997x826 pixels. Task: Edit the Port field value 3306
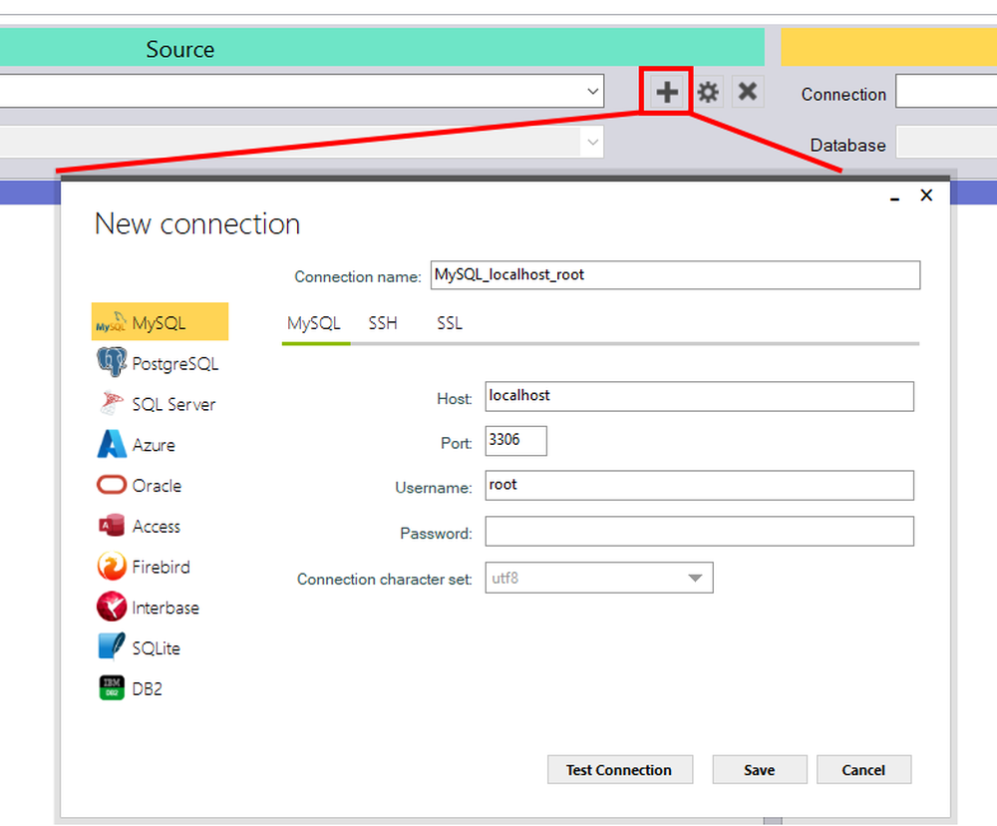pos(515,440)
